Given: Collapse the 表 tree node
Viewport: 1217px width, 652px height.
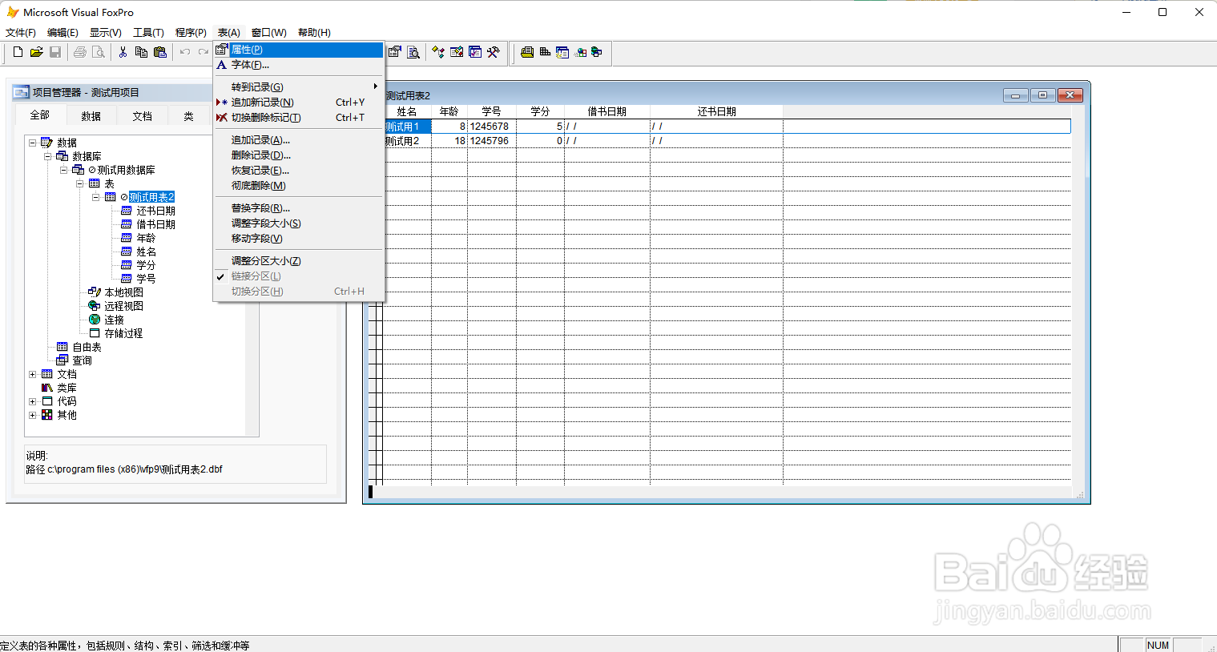Looking at the screenshot, I should [80, 183].
